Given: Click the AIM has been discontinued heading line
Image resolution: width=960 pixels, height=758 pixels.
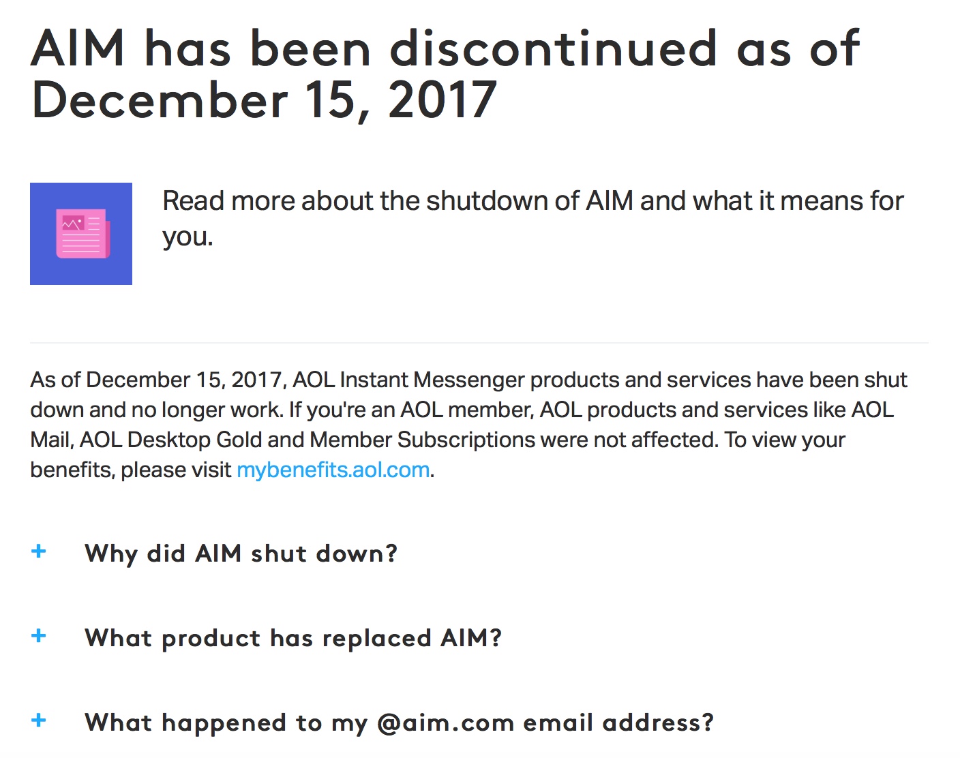Looking at the screenshot, I should [x=445, y=48].
